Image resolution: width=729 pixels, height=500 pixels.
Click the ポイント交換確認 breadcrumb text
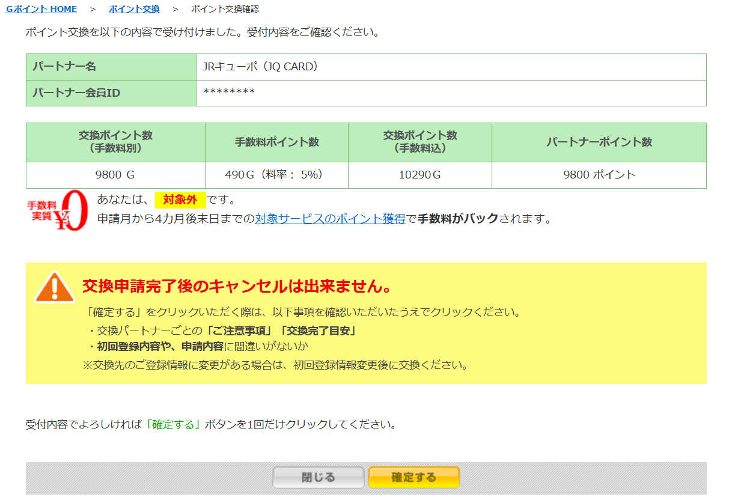click(x=225, y=9)
